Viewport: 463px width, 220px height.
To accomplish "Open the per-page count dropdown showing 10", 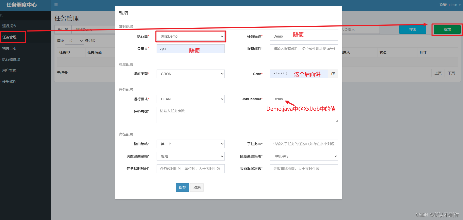I will click(x=74, y=41).
